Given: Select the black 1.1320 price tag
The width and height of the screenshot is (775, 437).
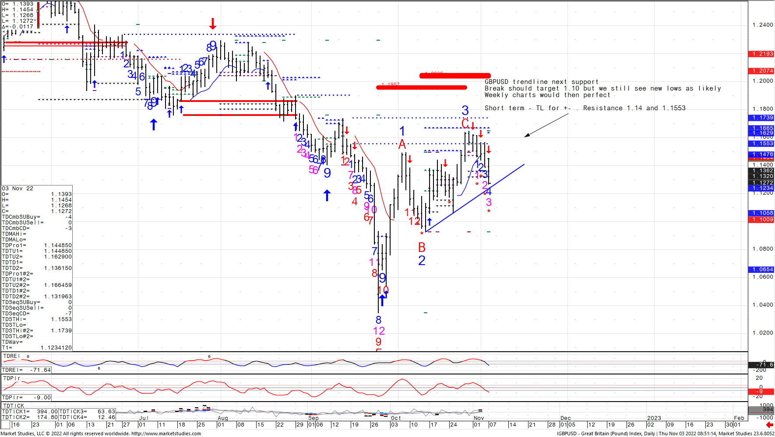Looking at the screenshot, I should click(761, 176).
